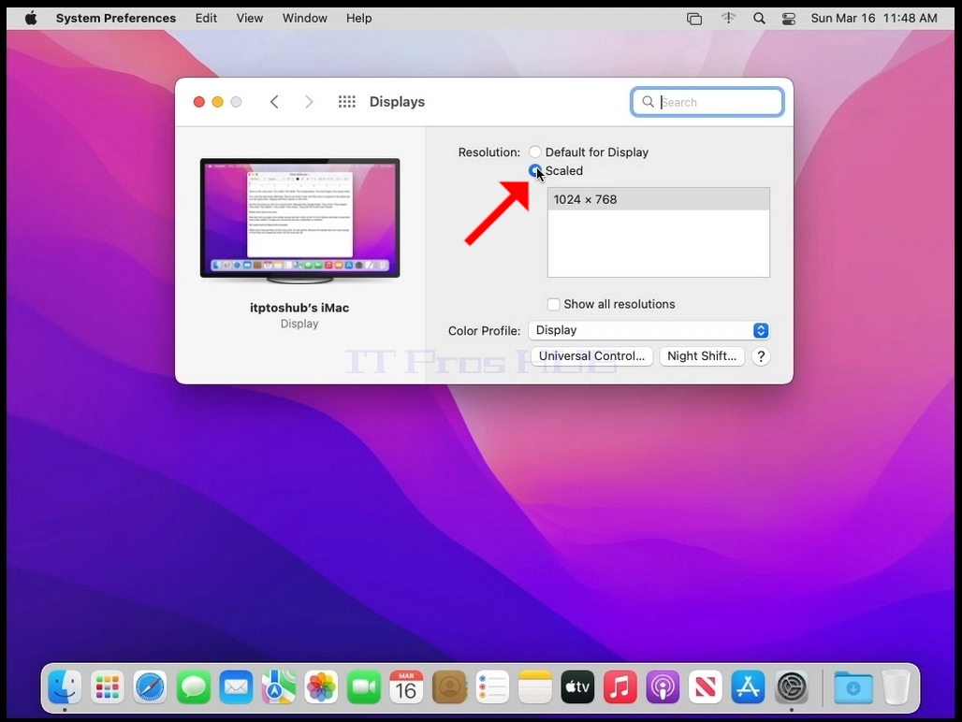Minimize the Displays window with yellow button
This screenshot has width=962, height=722.
pyautogui.click(x=217, y=102)
